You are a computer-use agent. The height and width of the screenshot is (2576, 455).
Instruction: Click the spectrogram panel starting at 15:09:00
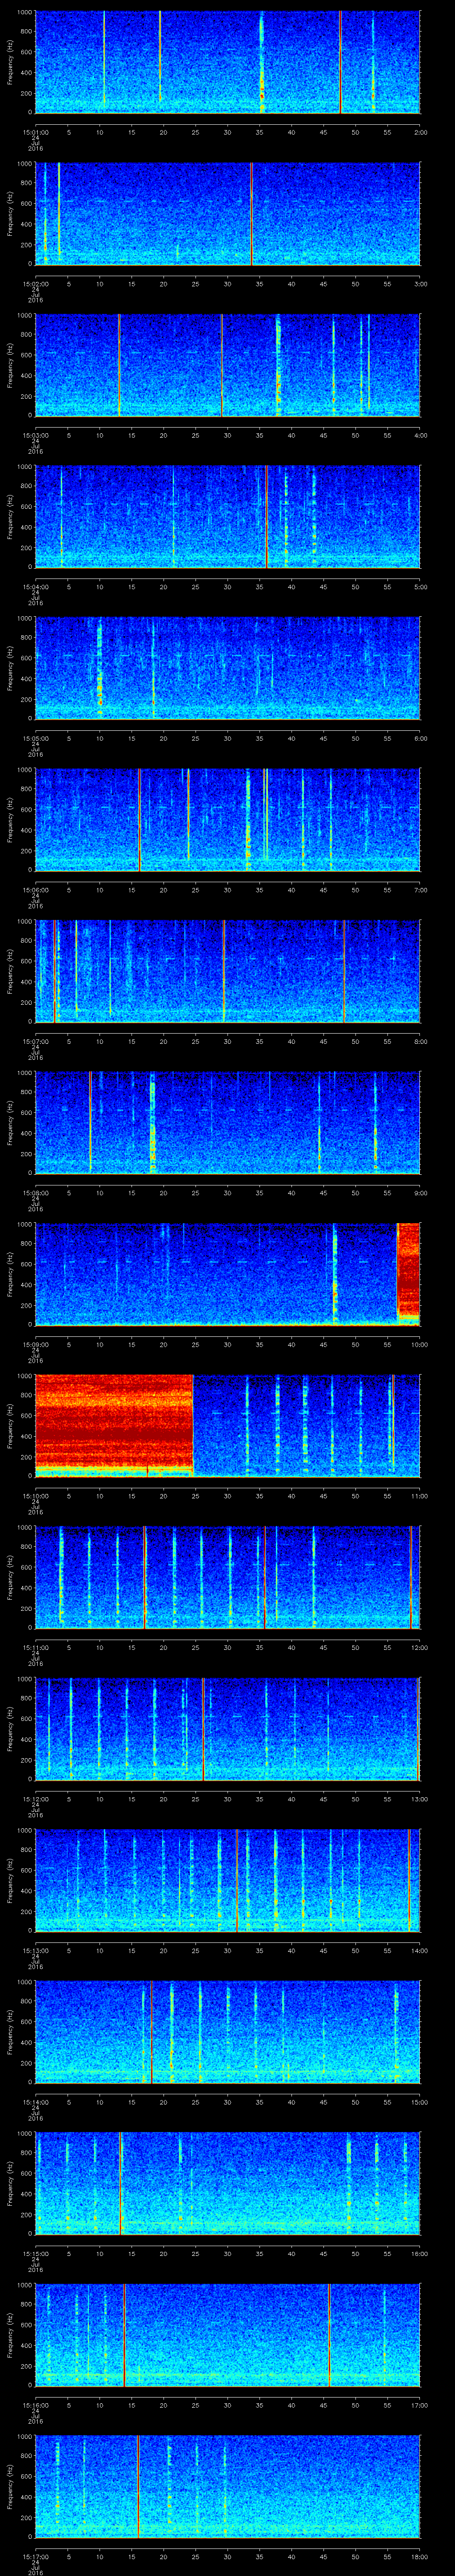[x=228, y=1274]
